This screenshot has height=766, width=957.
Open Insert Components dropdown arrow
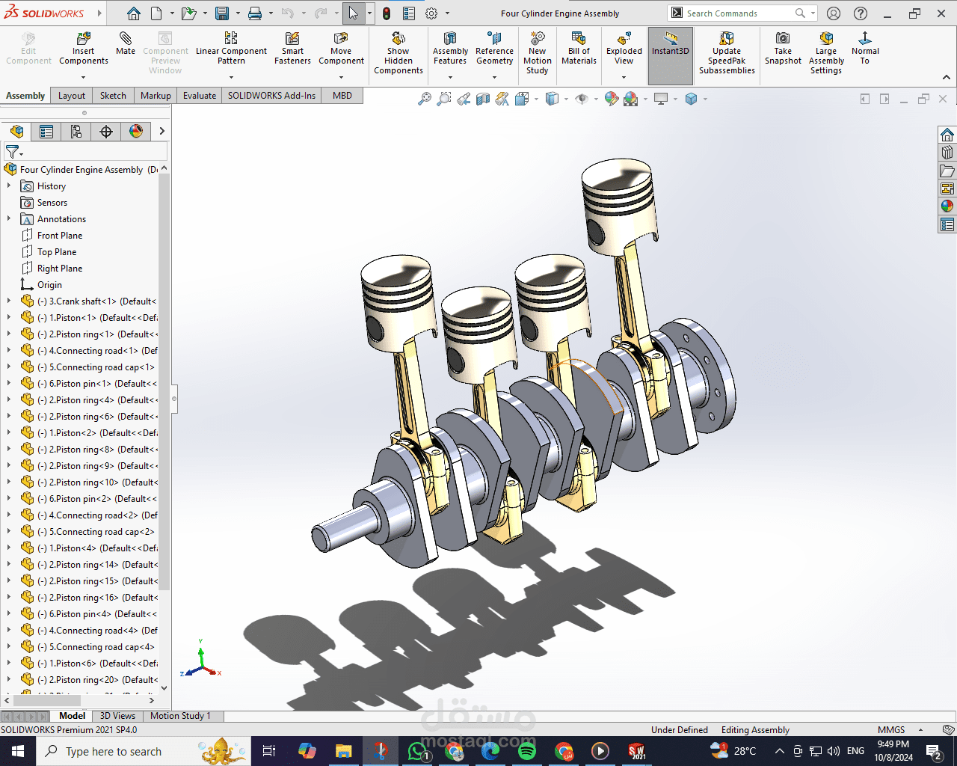[x=84, y=77]
